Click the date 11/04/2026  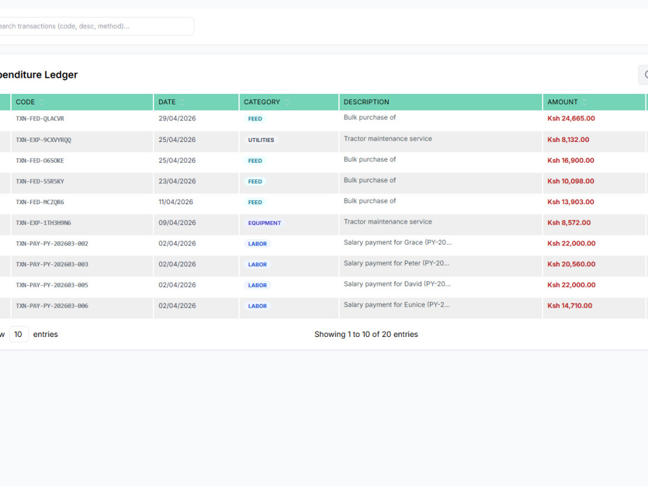176,202
